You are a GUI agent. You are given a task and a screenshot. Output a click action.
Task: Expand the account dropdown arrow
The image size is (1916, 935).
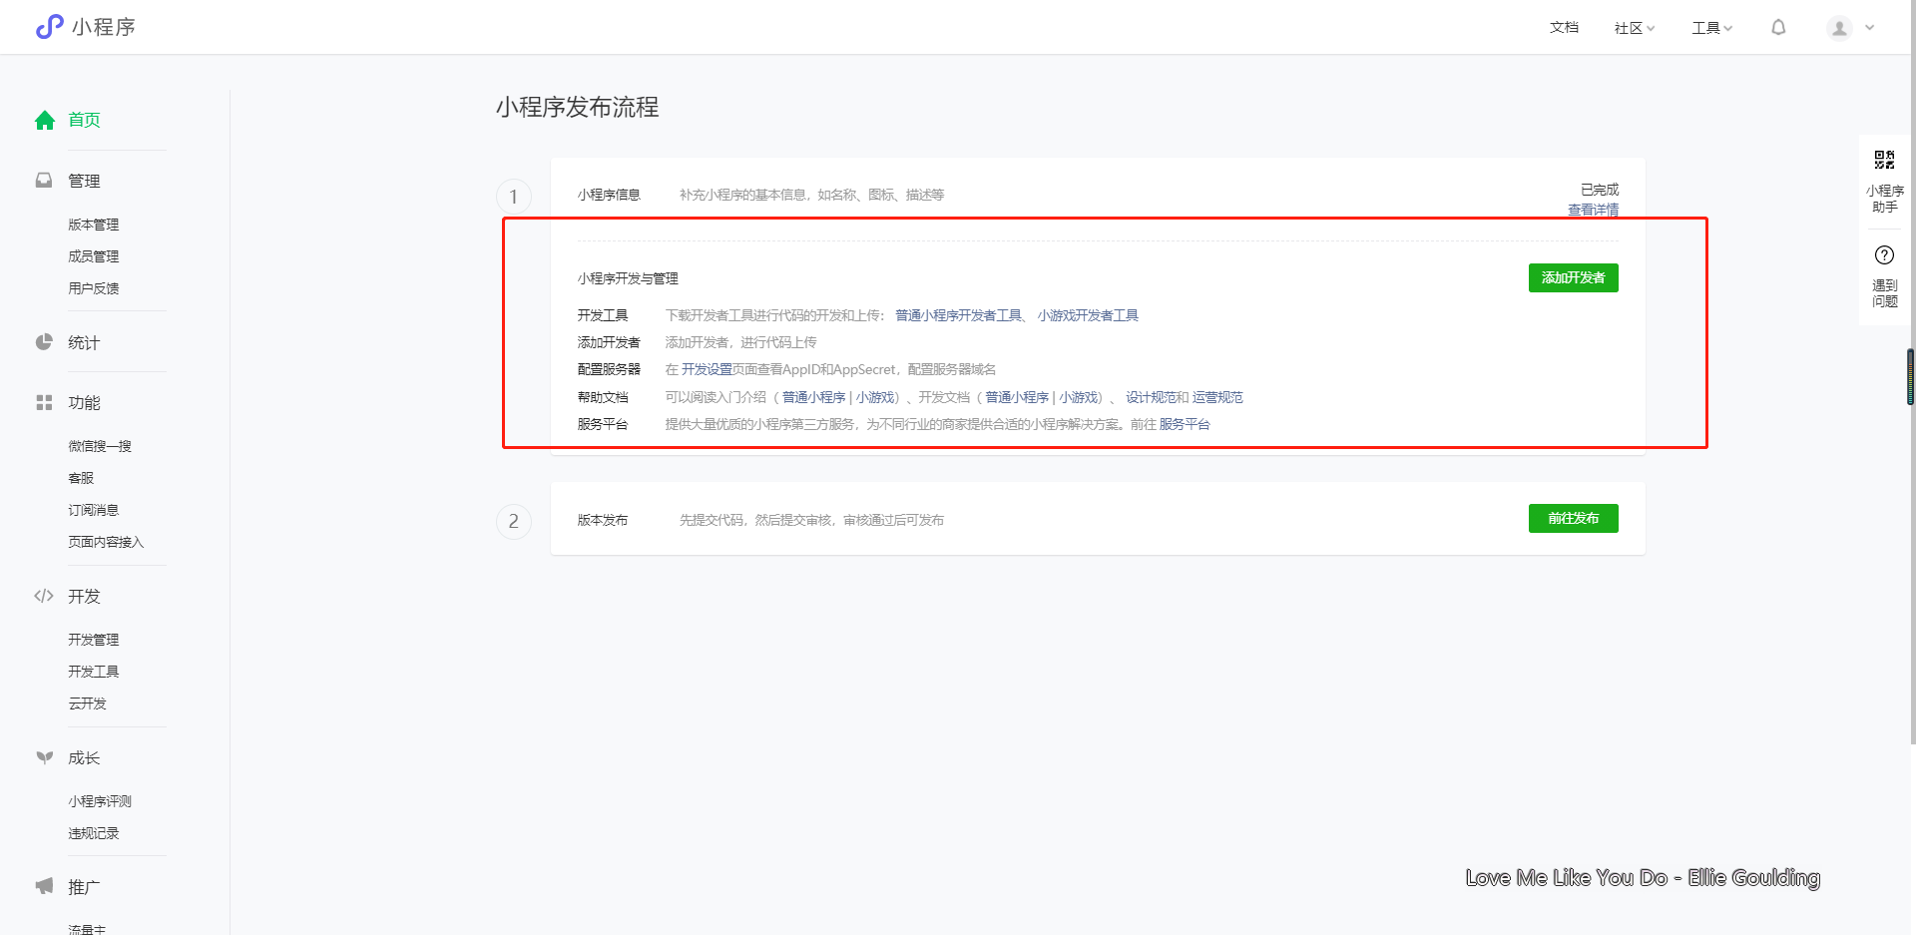pos(1870,28)
